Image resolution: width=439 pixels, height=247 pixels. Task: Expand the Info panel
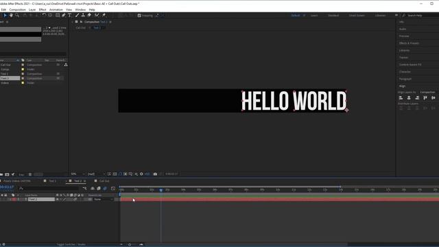pos(401,22)
